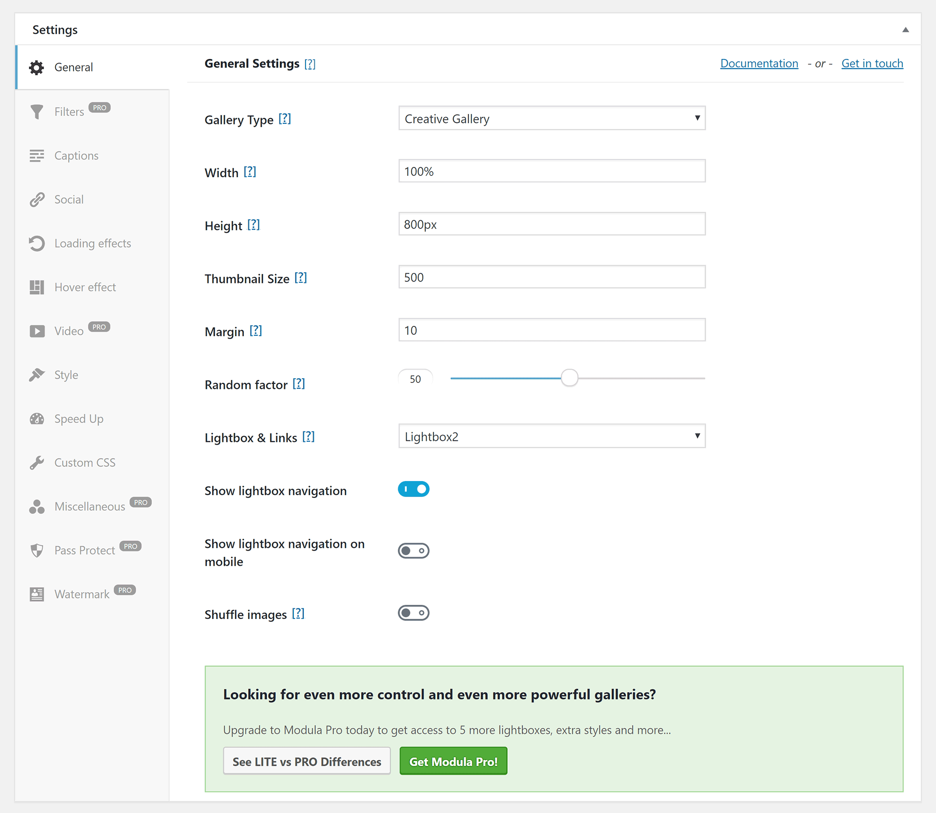Switch to the Style tab

(x=93, y=375)
